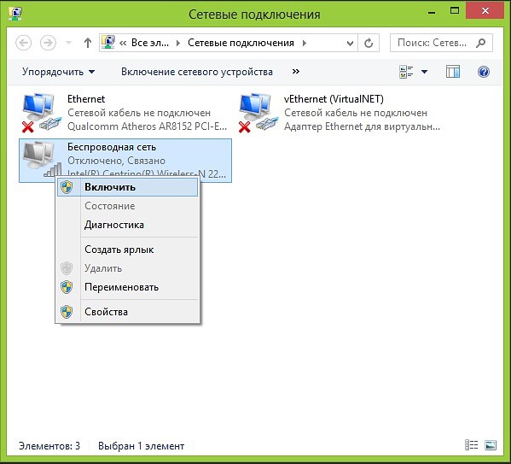Screen dimensions: 511x464
Task: Select the vEthernet (VirtualNET) adapter
Action: [339, 113]
